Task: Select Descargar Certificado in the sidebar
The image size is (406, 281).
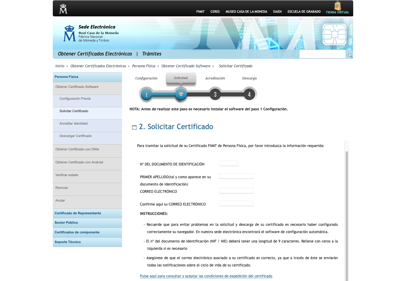Action: [87, 138]
